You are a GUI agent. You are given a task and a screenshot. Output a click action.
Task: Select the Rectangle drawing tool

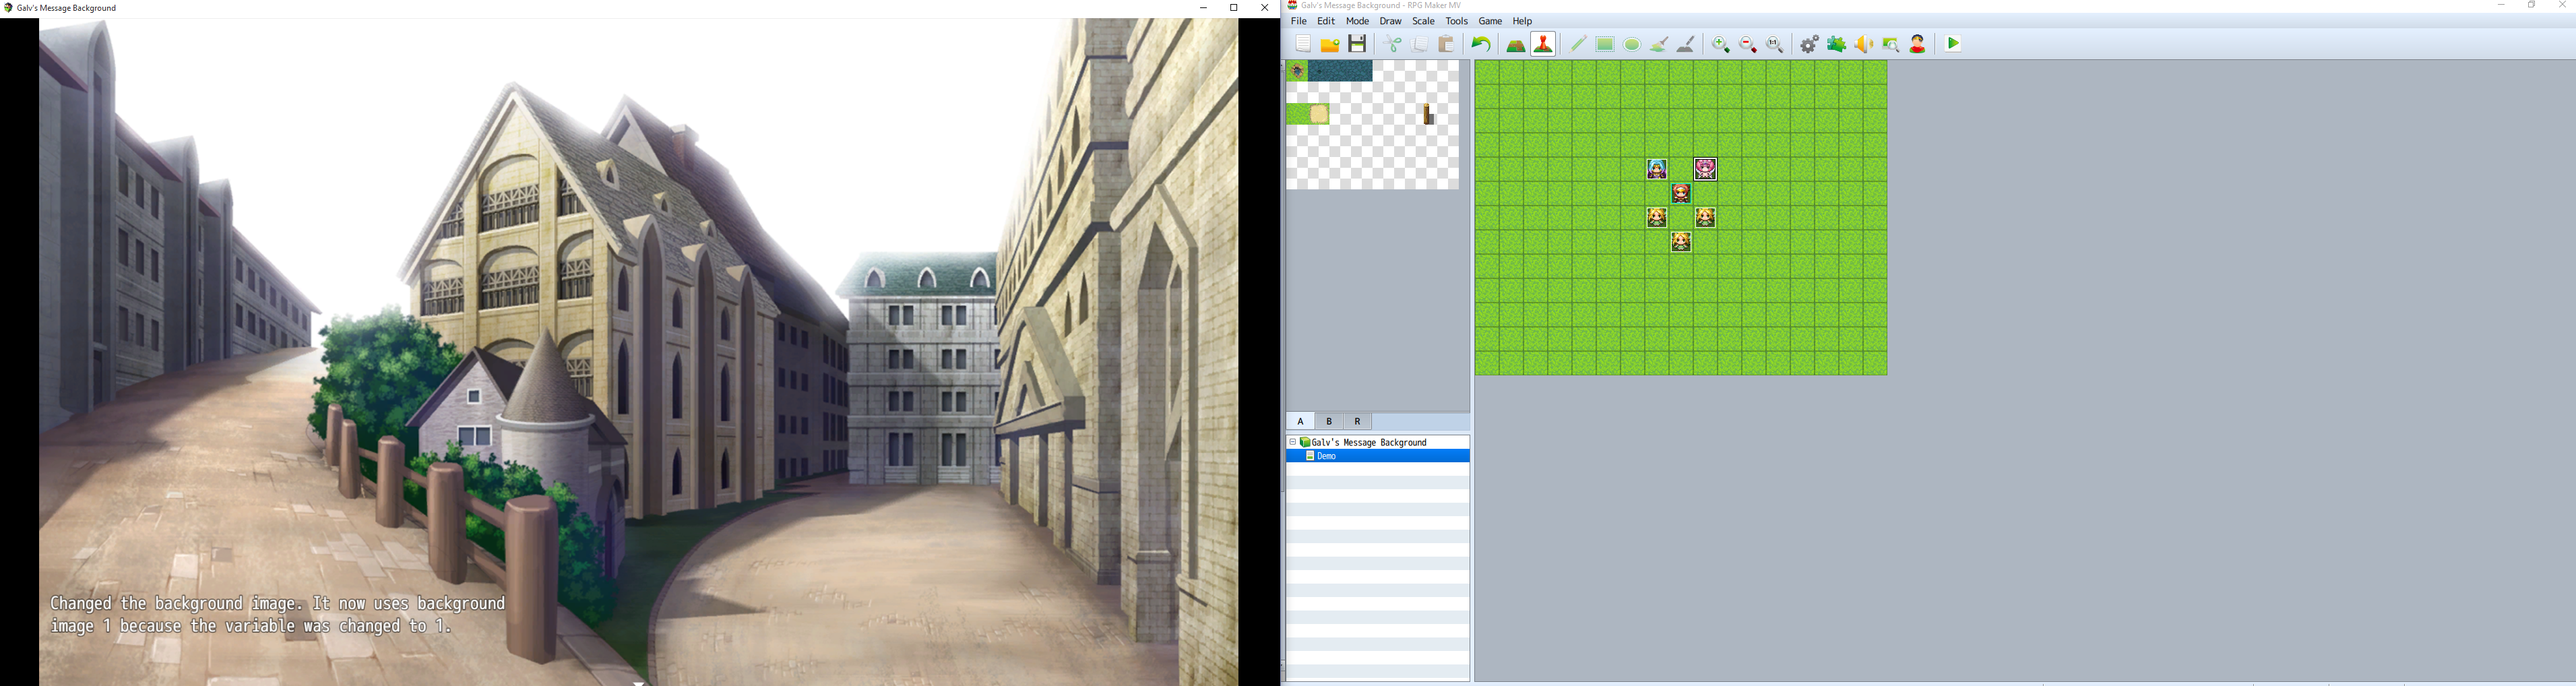pyautogui.click(x=1605, y=45)
